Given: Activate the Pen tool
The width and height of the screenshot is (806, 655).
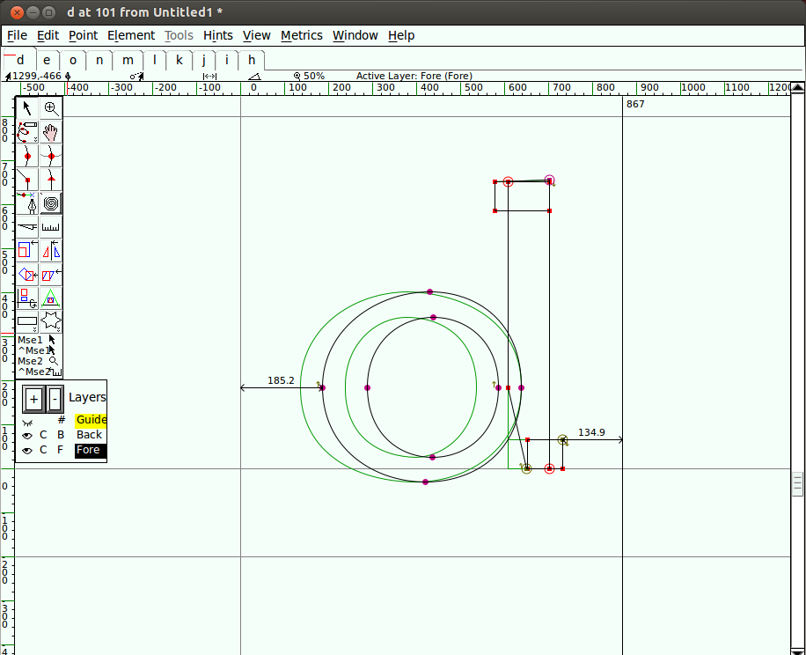Looking at the screenshot, I should click(27, 204).
